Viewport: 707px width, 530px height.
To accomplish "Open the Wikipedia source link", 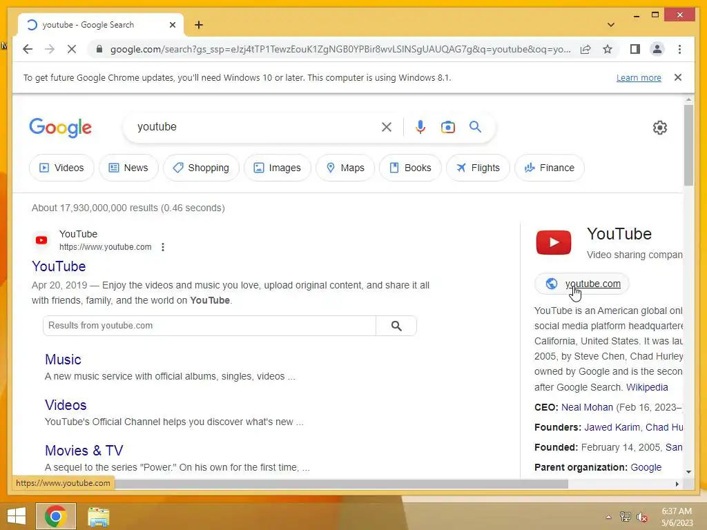I will coord(646,387).
